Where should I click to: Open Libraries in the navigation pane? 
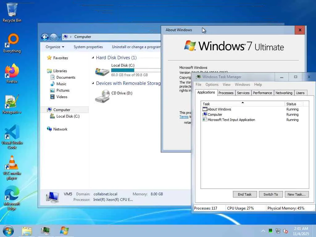[60, 71]
